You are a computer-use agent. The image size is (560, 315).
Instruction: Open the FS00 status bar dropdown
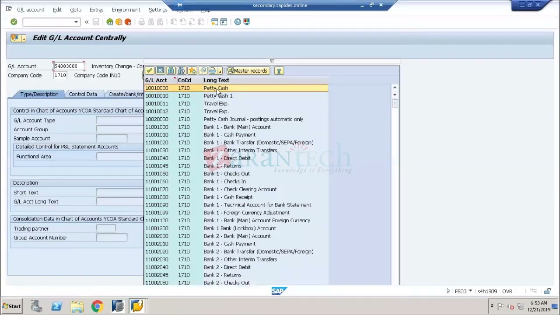[x=470, y=291]
